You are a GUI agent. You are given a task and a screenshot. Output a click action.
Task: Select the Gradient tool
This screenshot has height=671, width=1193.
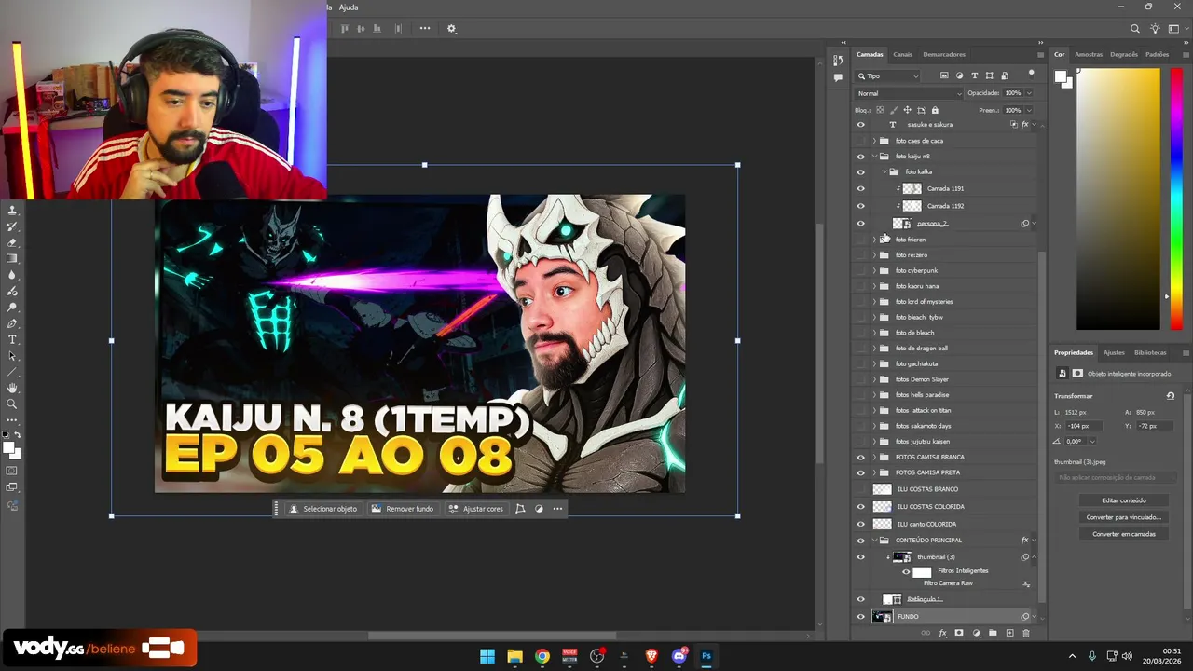point(12,258)
